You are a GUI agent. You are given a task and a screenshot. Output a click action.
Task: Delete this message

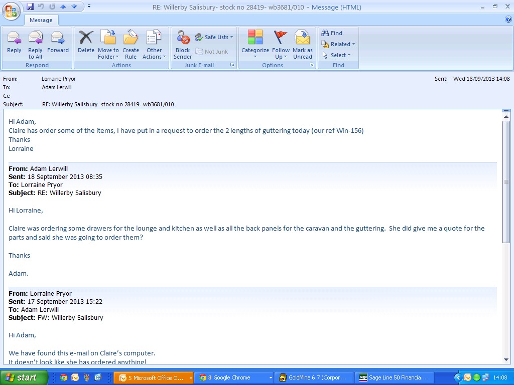point(86,42)
